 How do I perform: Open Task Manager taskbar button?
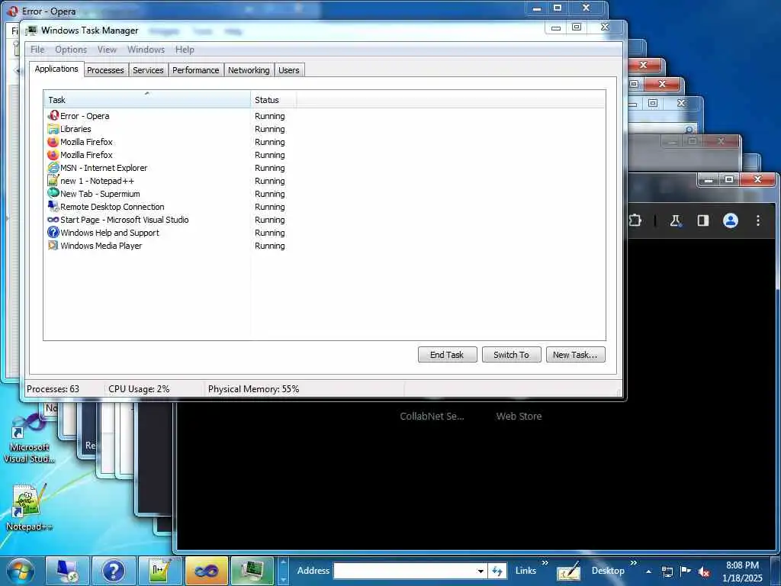point(252,571)
